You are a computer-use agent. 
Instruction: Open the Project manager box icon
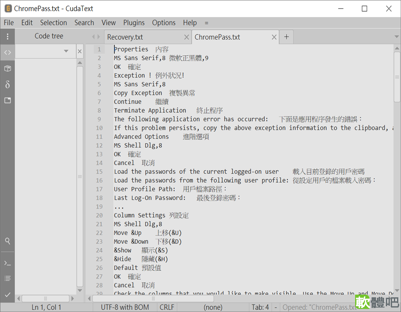click(8, 68)
